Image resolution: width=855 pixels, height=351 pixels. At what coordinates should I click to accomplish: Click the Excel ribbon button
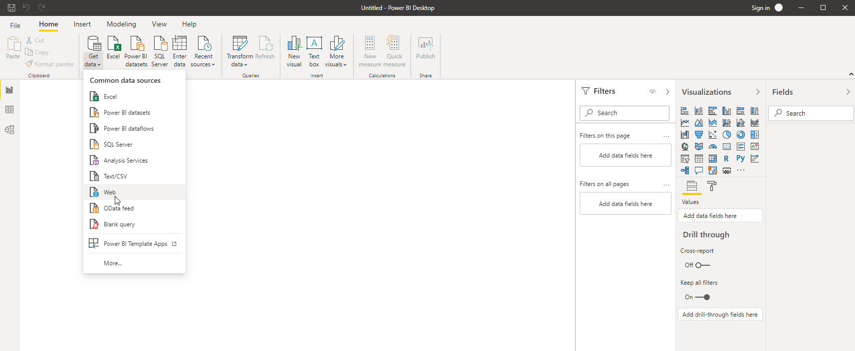tap(114, 48)
